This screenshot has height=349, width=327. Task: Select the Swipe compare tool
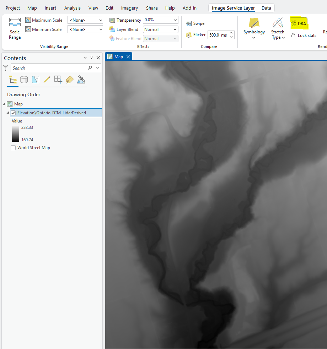pos(195,23)
